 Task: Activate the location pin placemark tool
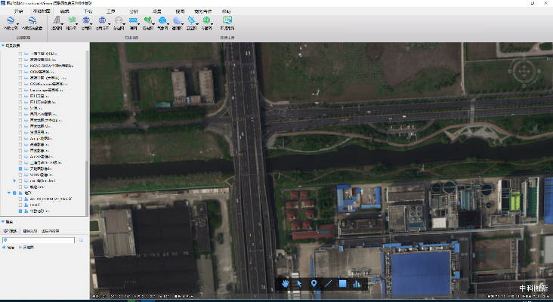314,284
